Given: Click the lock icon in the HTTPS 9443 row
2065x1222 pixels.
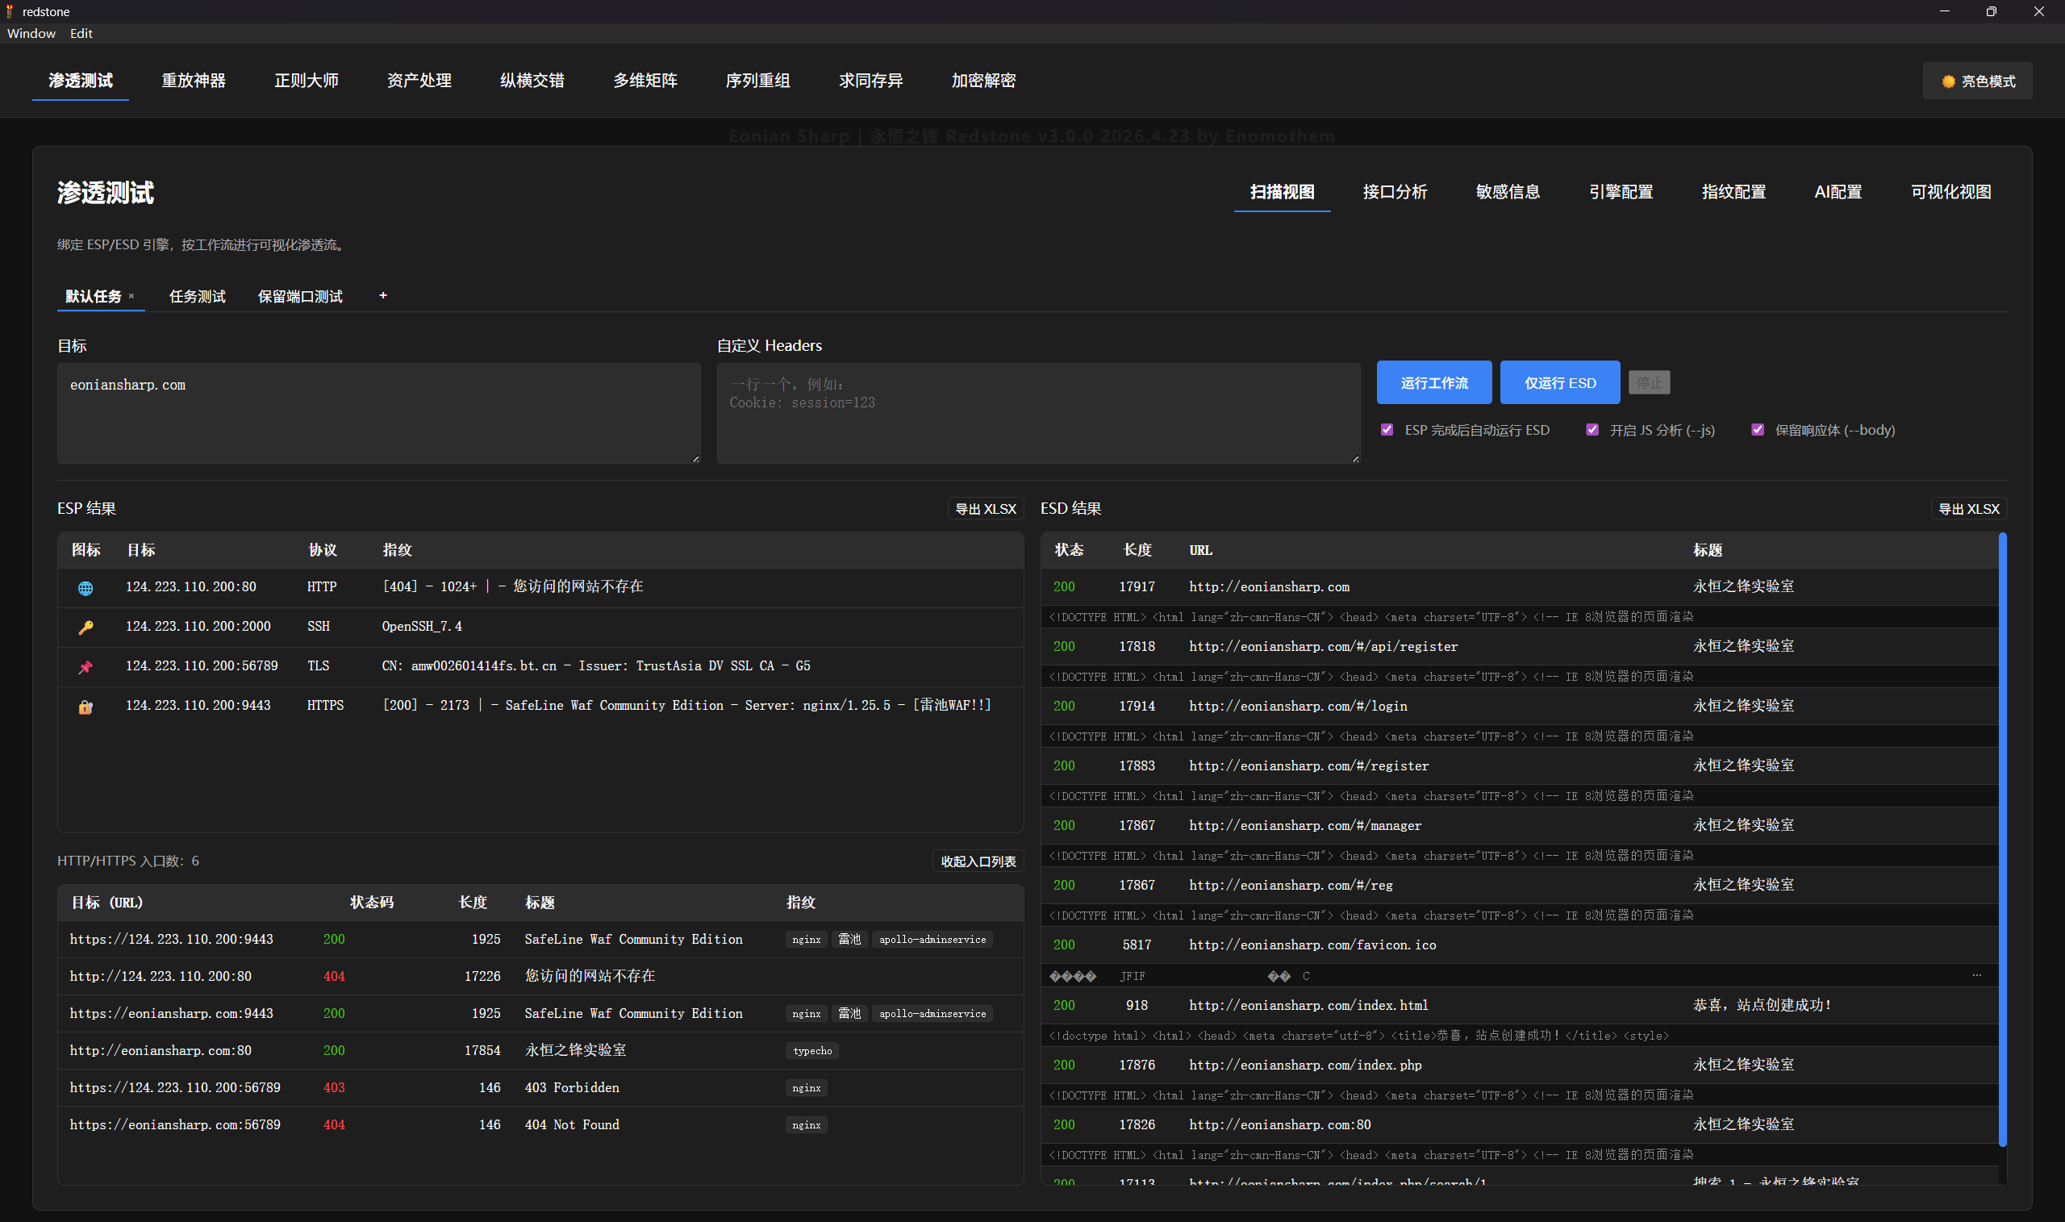Looking at the screenshot, I should pos(85,707).
